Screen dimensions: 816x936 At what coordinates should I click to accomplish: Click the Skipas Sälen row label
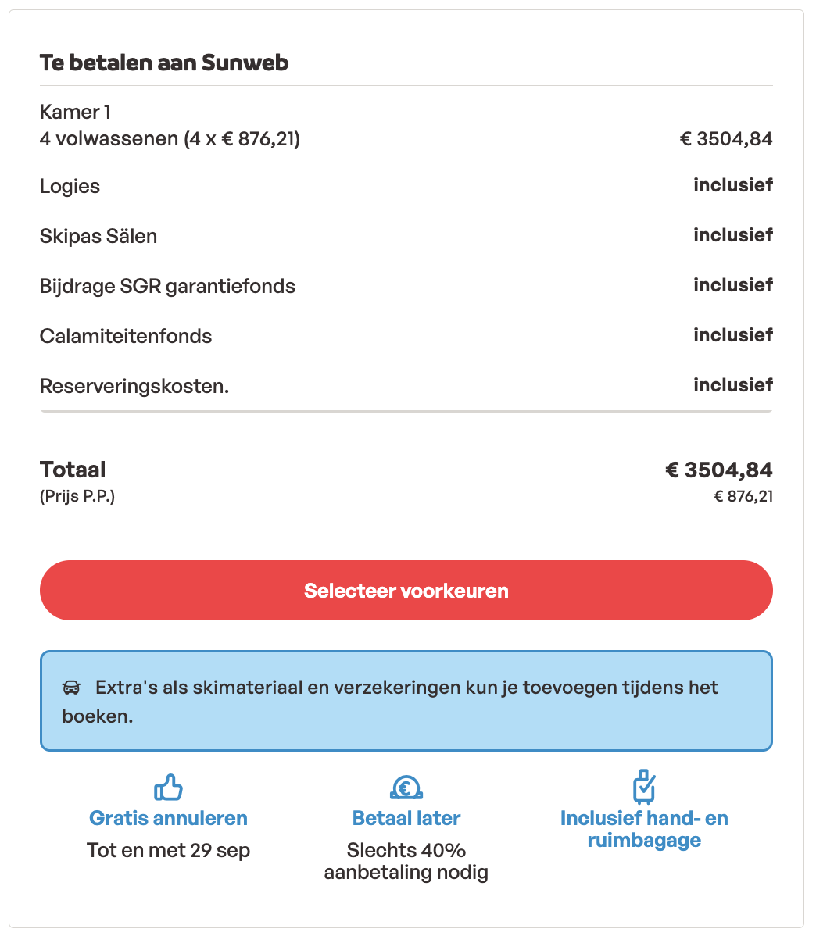click(x=98, y=236)
